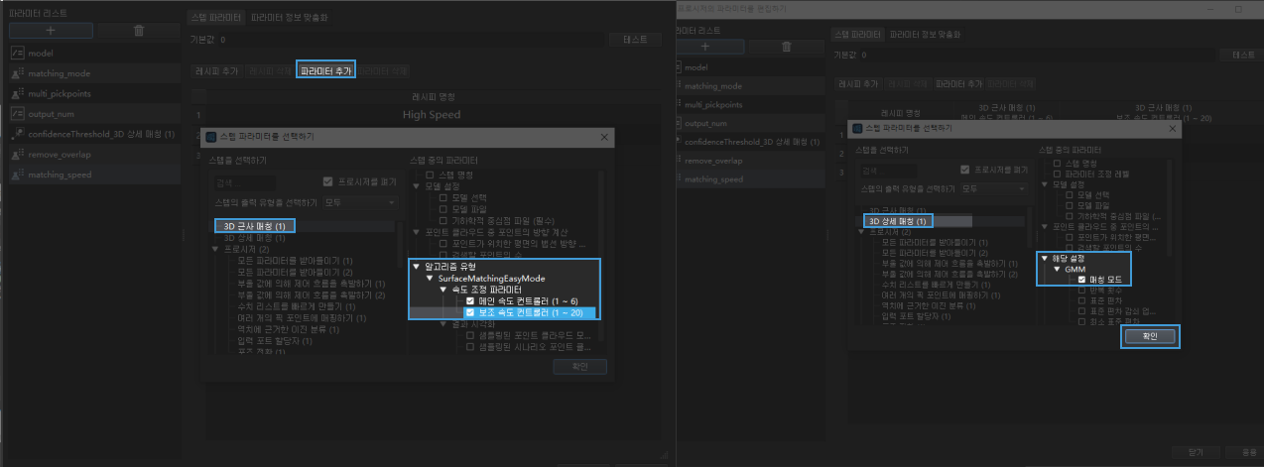This screenshot has height=467, width=1264.
Task: Click icon beside matching_mode in left list
Action: [17, 72]
